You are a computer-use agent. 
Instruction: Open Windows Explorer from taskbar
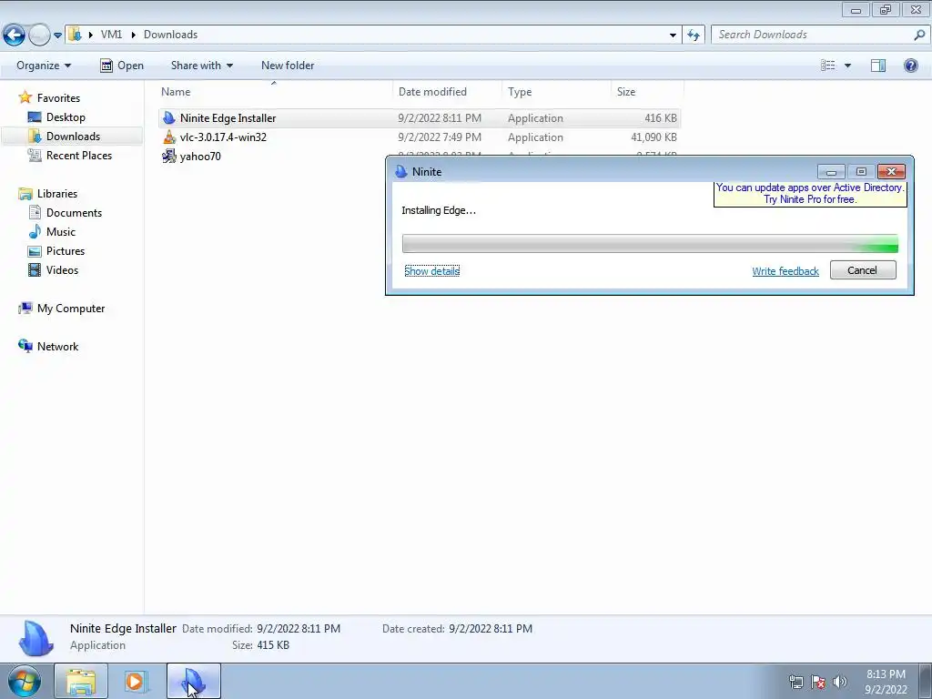click(x=81, y=681)
